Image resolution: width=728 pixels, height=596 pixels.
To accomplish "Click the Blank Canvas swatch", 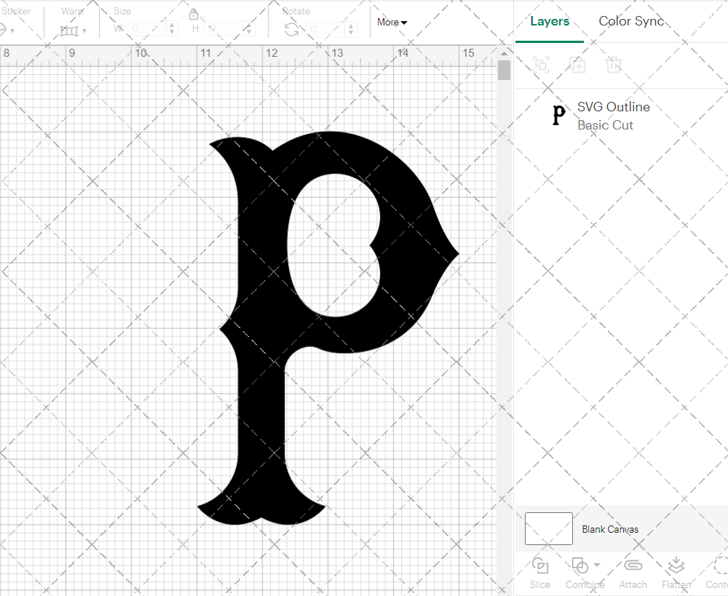I will coord(548,529).
